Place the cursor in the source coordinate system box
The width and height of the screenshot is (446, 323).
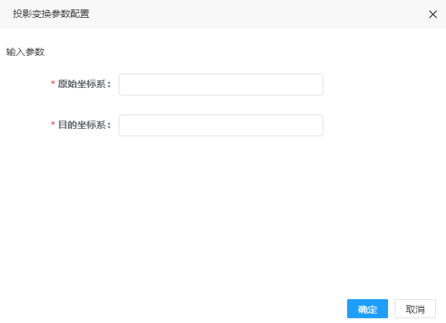(221, 84)
